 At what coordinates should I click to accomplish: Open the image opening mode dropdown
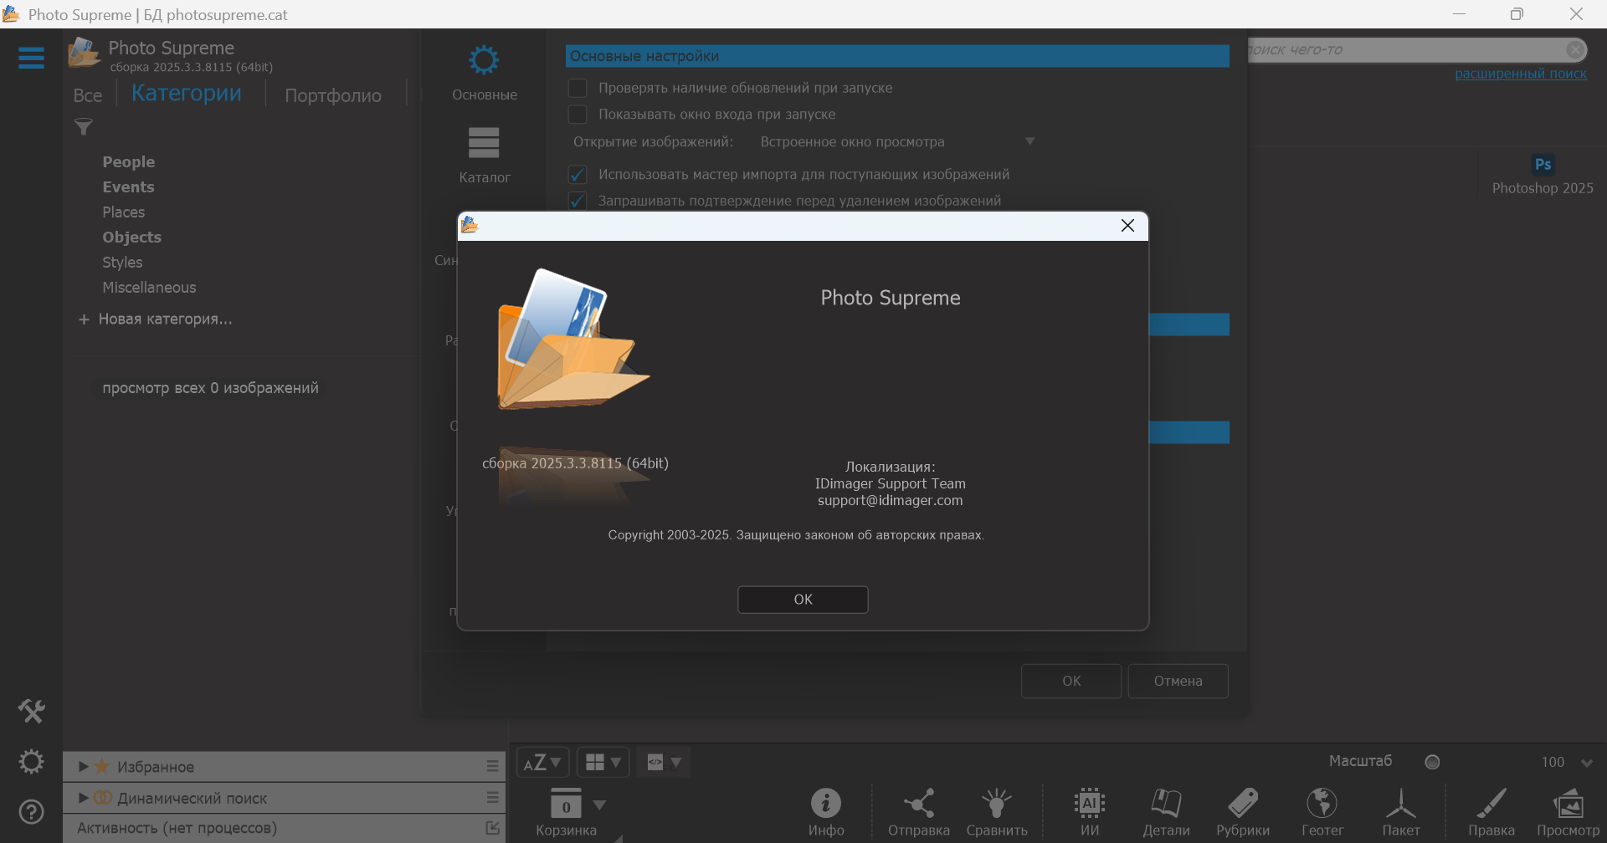pyautogui.click(x=1029, y=142)
